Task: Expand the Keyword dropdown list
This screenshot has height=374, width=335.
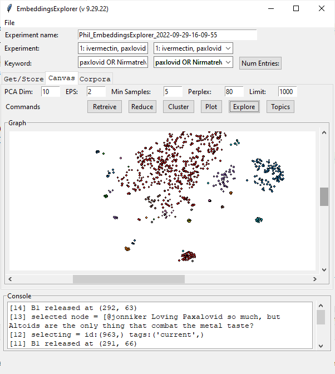Action: [x=228, y=62]
